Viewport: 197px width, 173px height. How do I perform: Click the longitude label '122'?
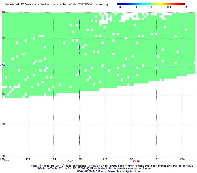(28, 159)
